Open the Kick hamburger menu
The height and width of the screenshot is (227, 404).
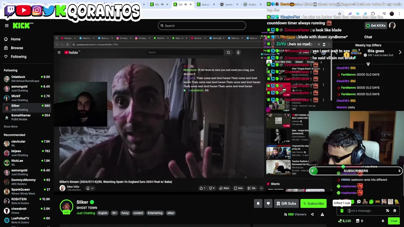tap(7, 26)
